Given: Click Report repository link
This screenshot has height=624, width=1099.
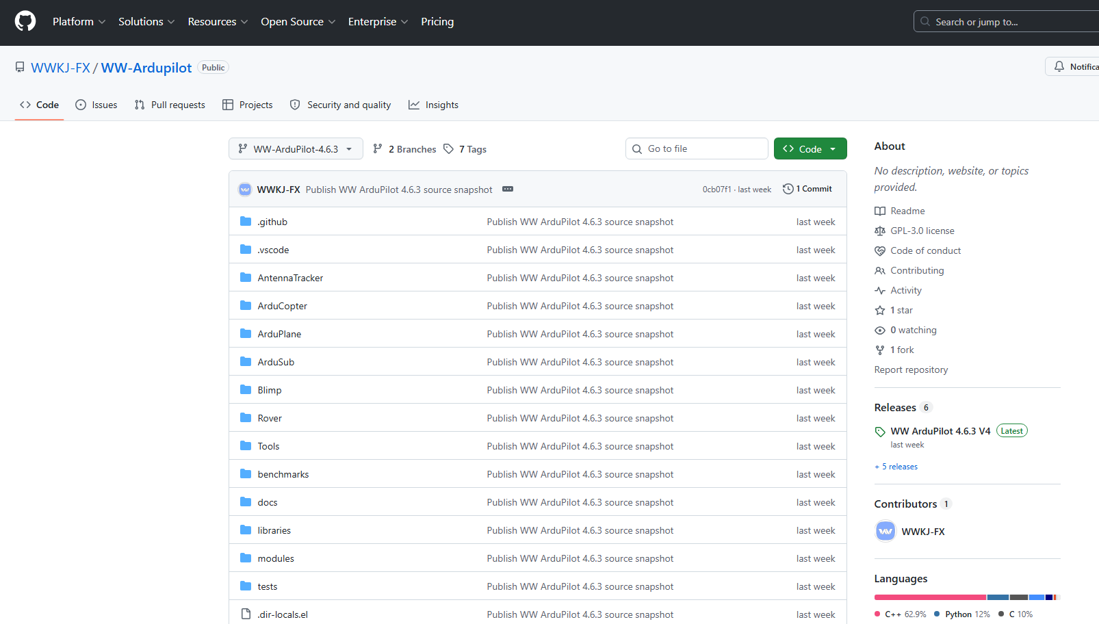Looking at the screenshot, I should click(911, 369).
